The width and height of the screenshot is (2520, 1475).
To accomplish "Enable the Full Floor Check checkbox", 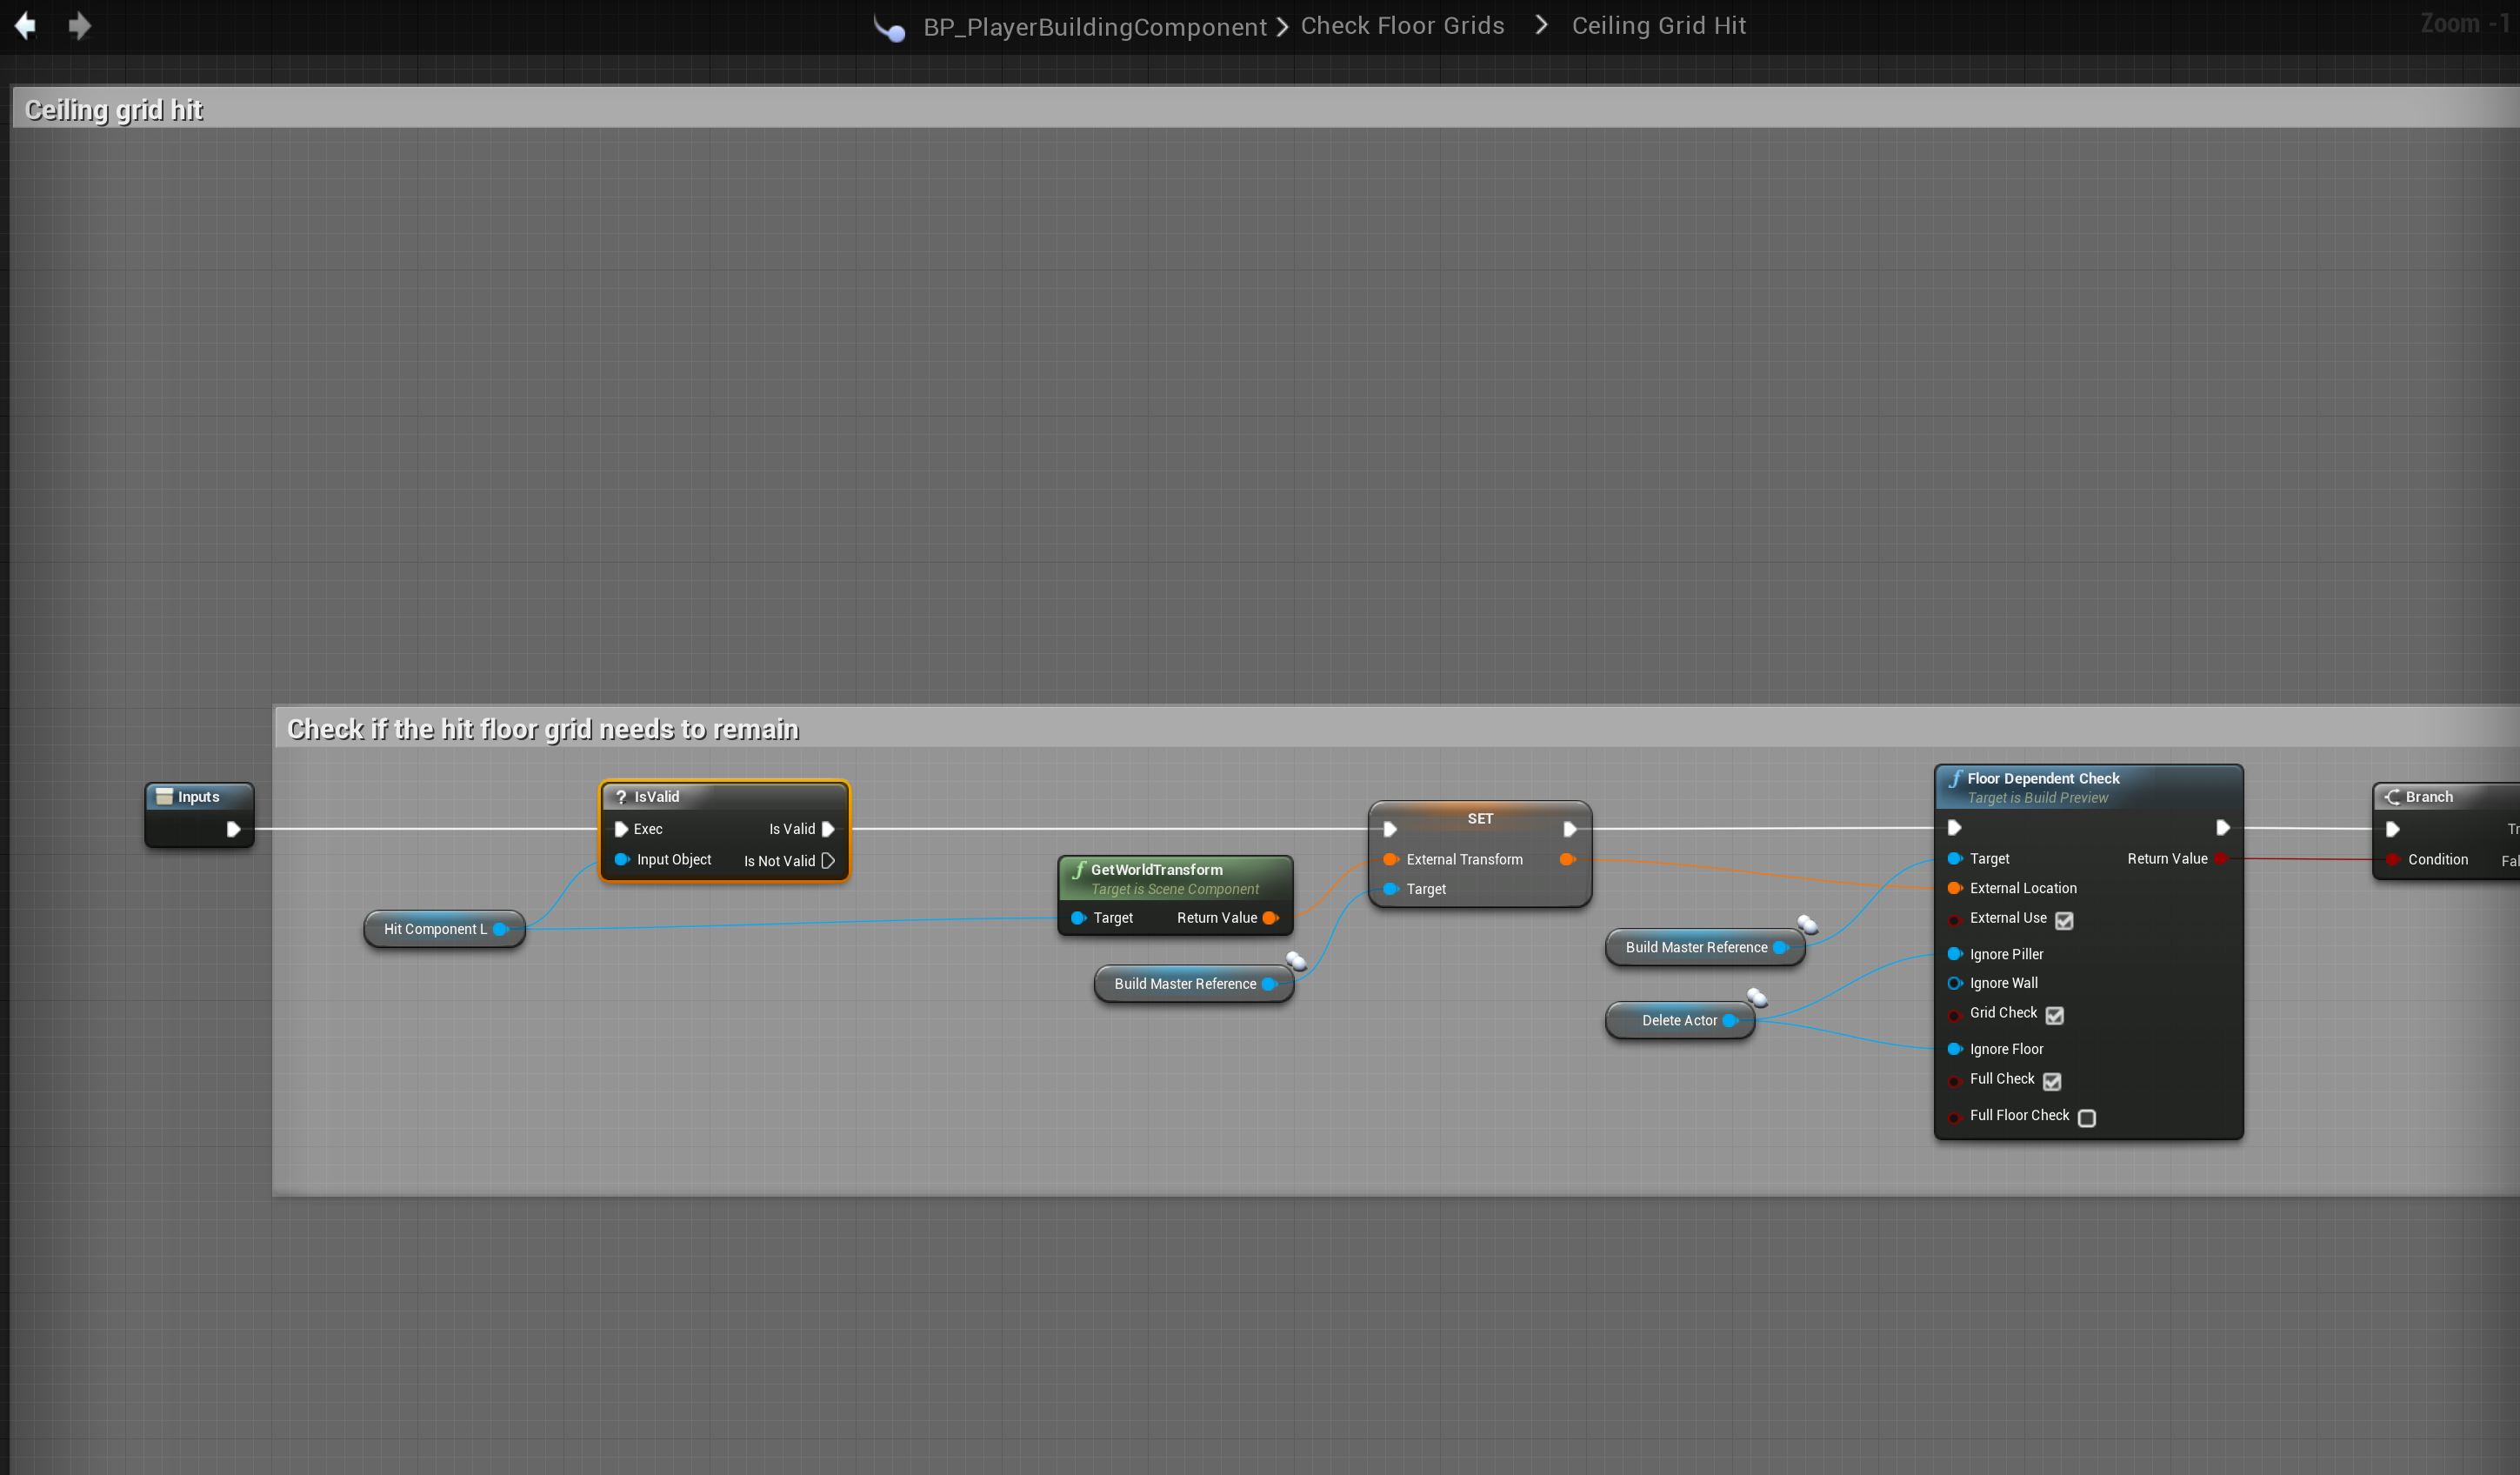I will 2086,1117.
